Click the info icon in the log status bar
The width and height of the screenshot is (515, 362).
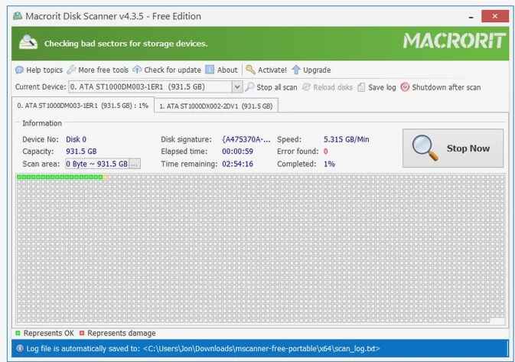pyautogui.click(x=20, y=348)
